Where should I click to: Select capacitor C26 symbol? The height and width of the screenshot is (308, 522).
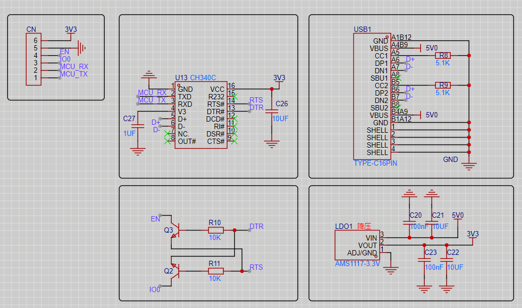(x=272, y=110)
